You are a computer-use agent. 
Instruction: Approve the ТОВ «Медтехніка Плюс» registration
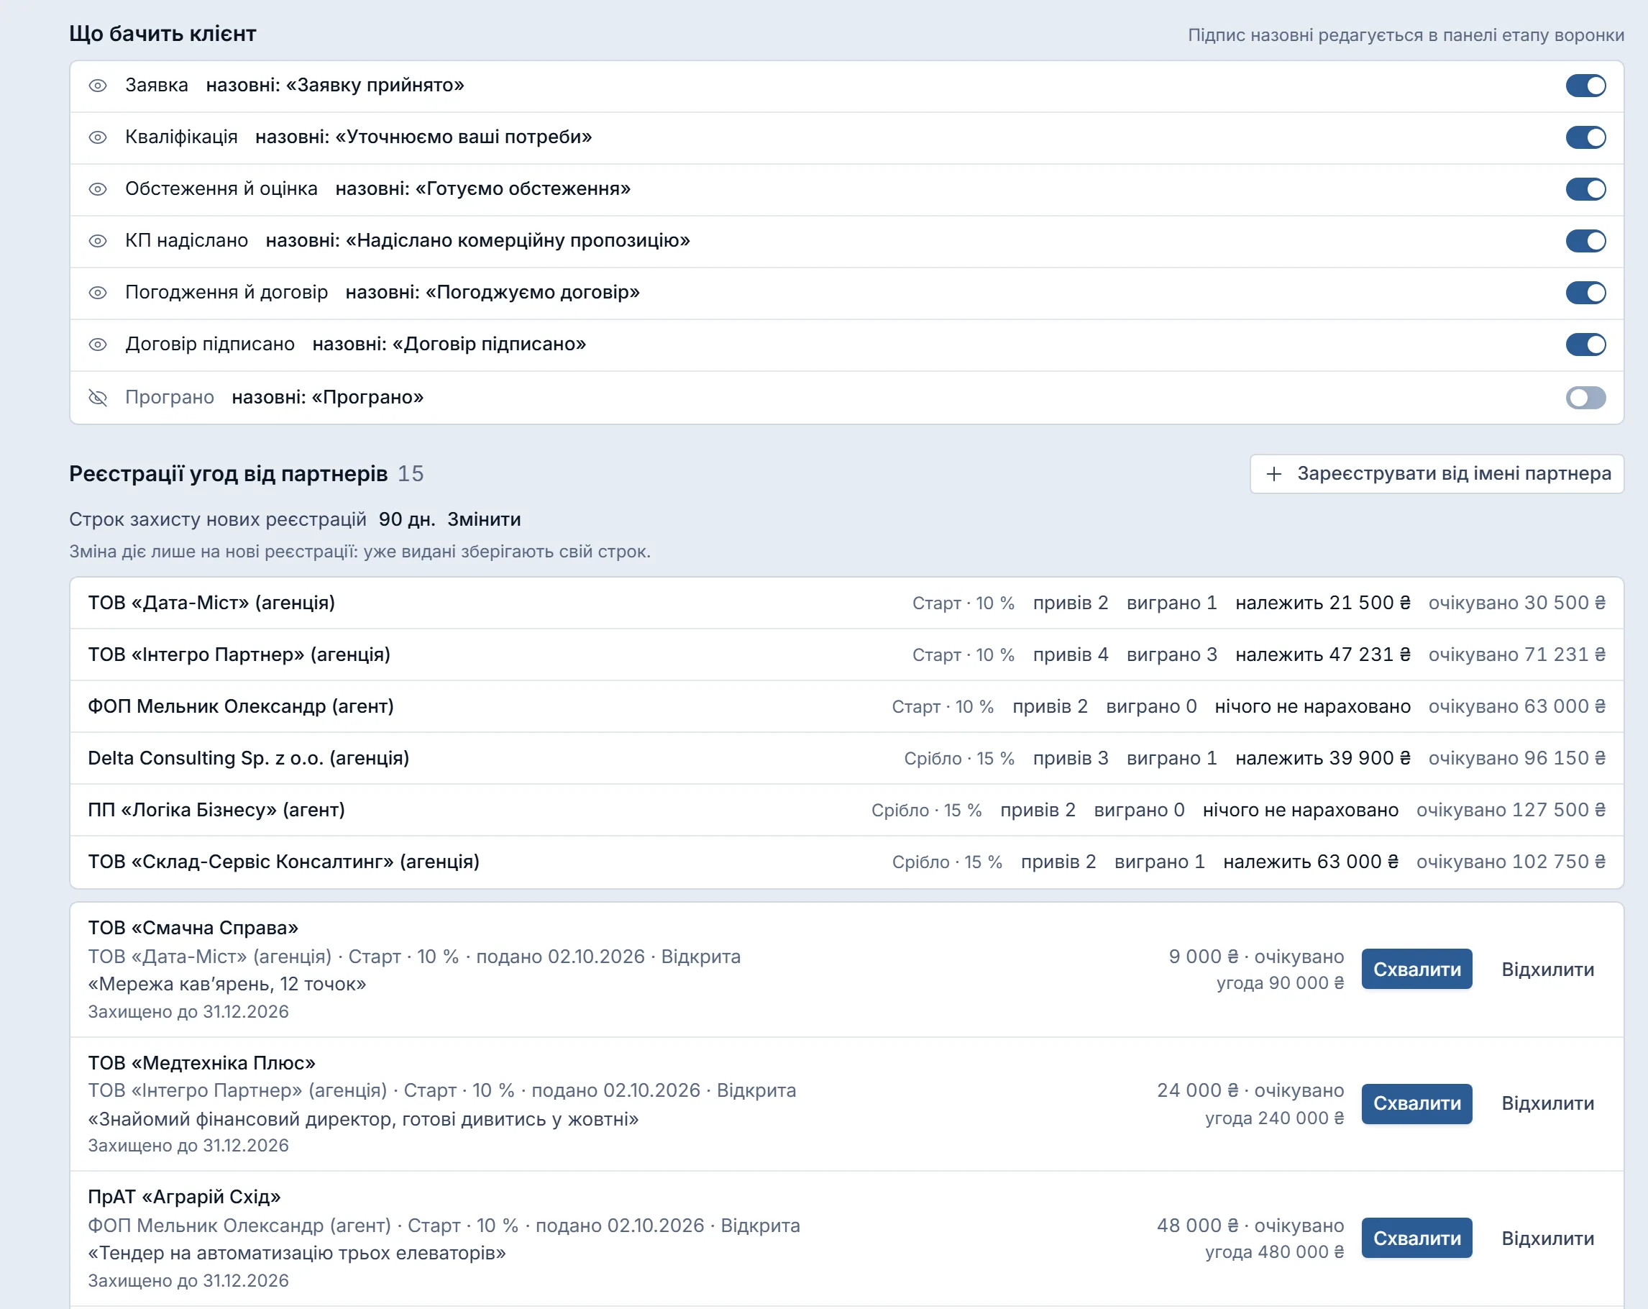pyautogui.click(x=1416, y=1103)
